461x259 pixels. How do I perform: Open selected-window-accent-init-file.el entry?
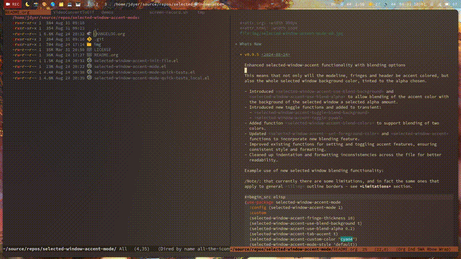click(136, 60)
